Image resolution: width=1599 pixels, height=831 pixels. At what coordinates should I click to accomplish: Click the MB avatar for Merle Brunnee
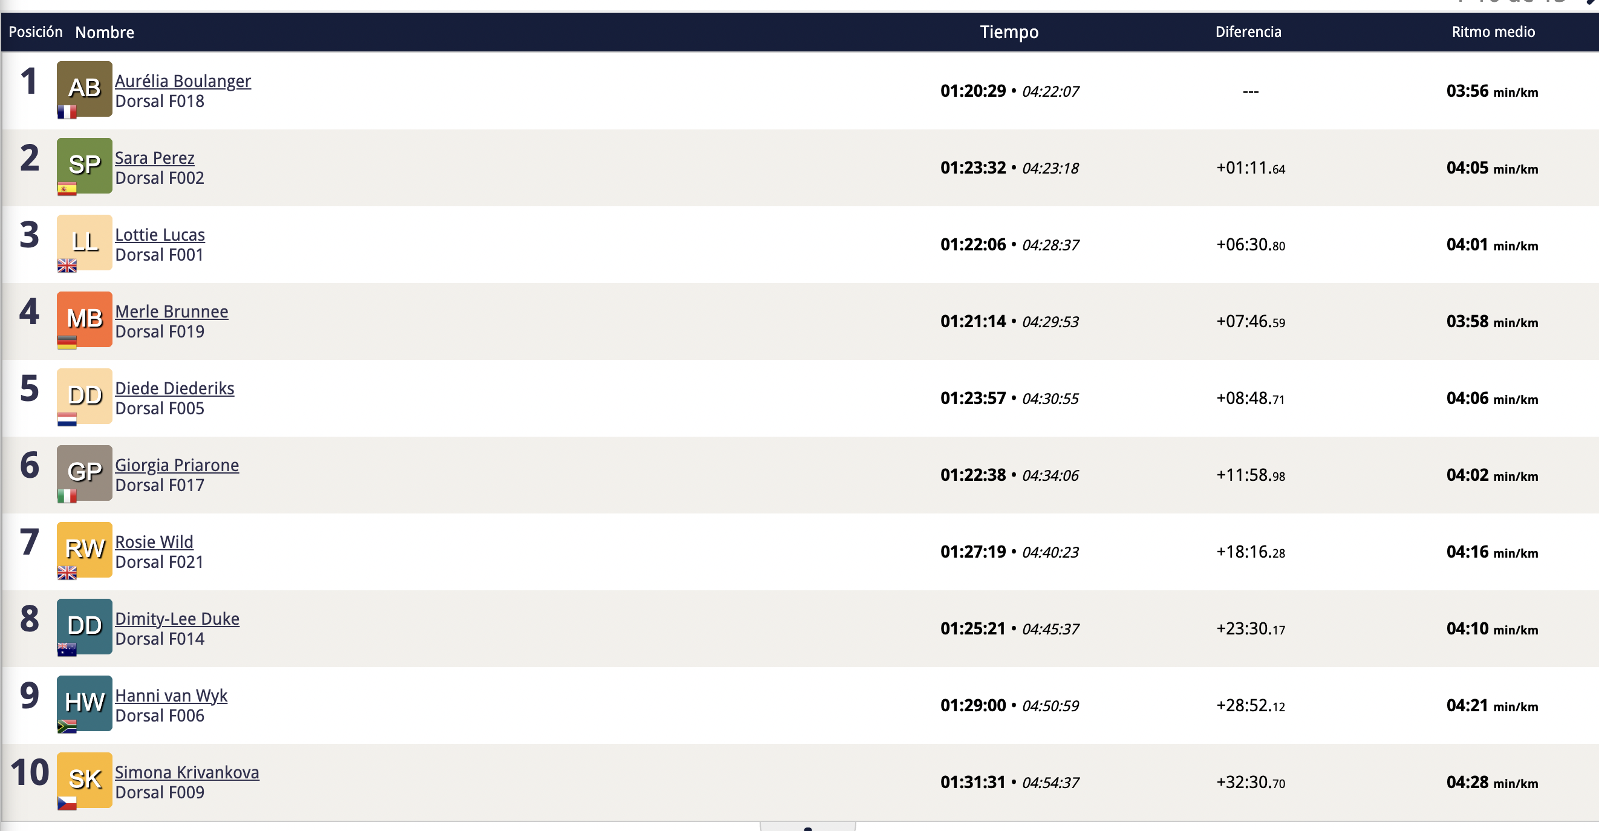[85, 319]
